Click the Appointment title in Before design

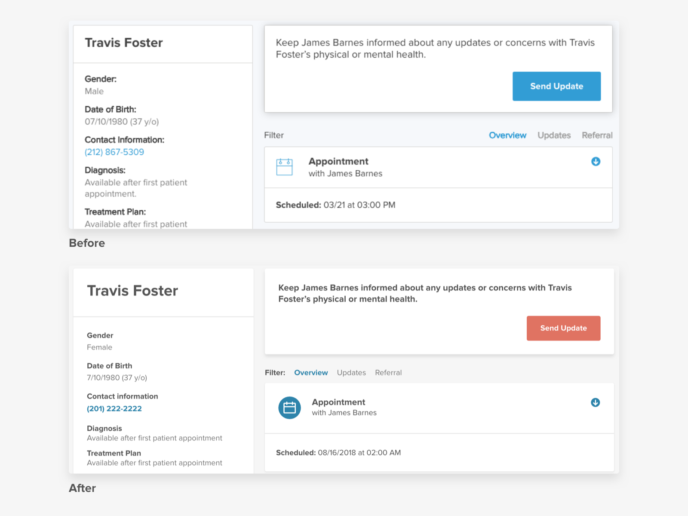[338, 161]
